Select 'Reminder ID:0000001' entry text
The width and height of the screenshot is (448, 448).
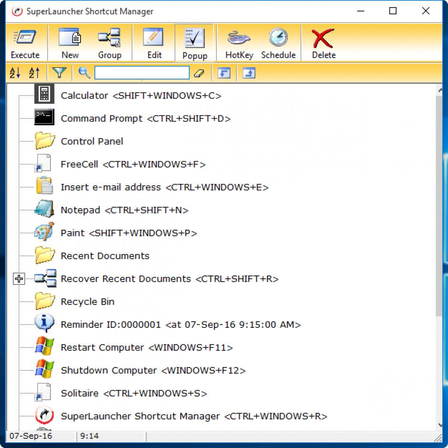111,325
